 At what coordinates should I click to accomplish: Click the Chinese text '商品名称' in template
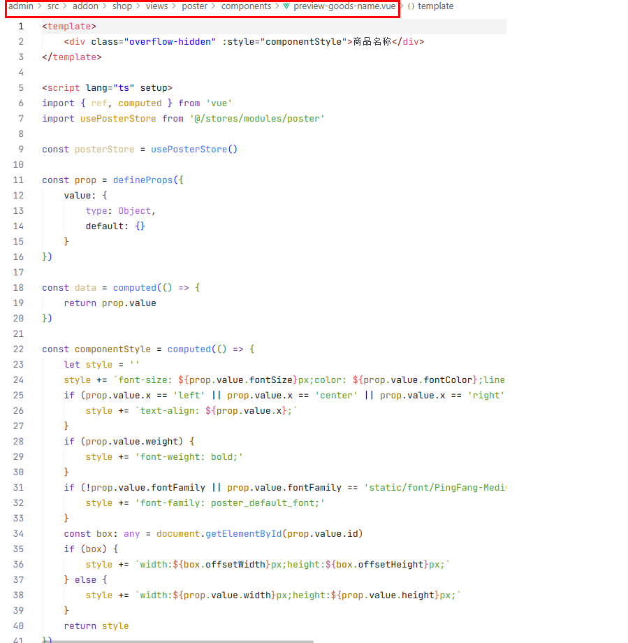[372, 42]
